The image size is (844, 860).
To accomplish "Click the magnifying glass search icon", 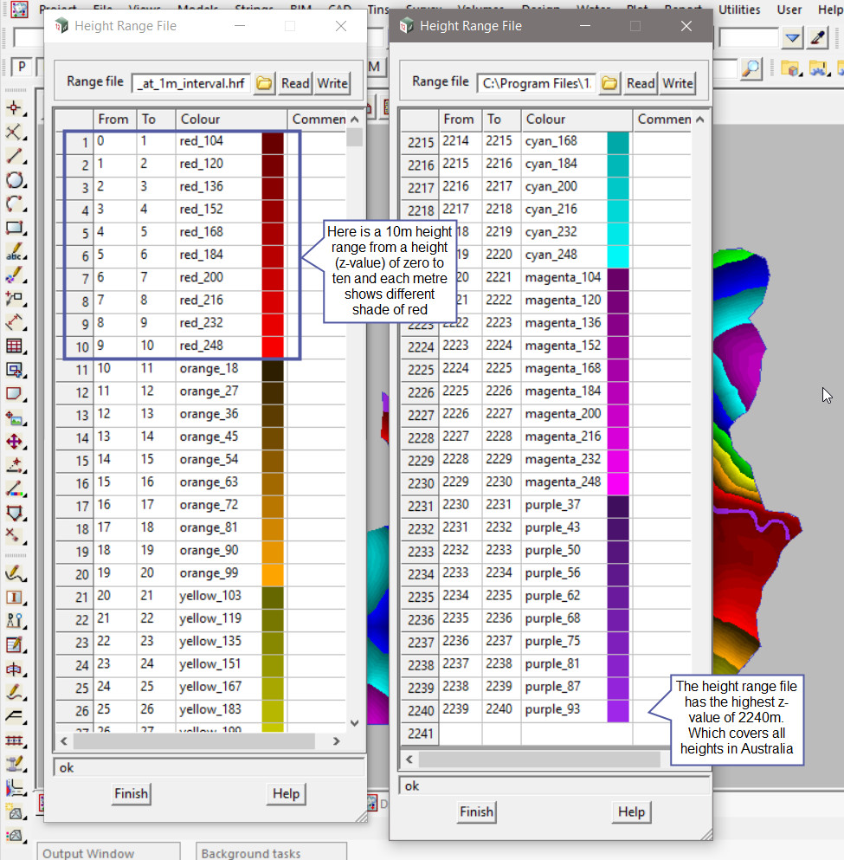I will 751,68.
